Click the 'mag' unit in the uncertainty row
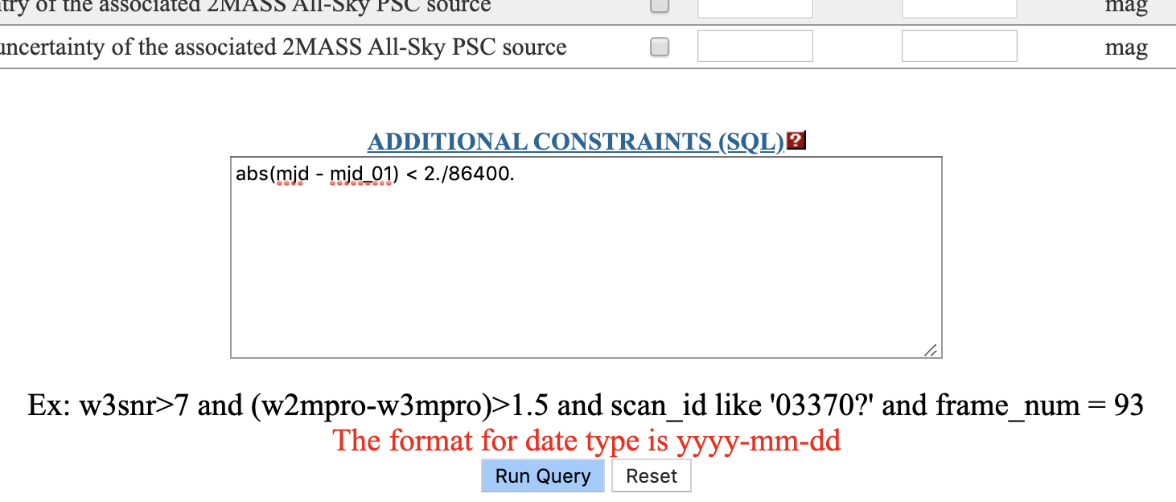 1125,47
